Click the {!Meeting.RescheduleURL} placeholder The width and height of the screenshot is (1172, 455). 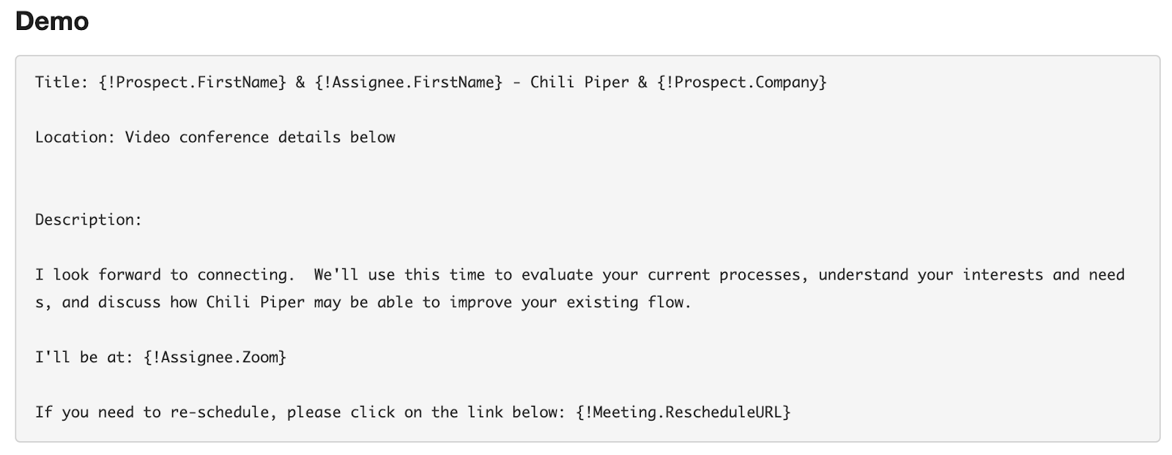click(683, 412)
